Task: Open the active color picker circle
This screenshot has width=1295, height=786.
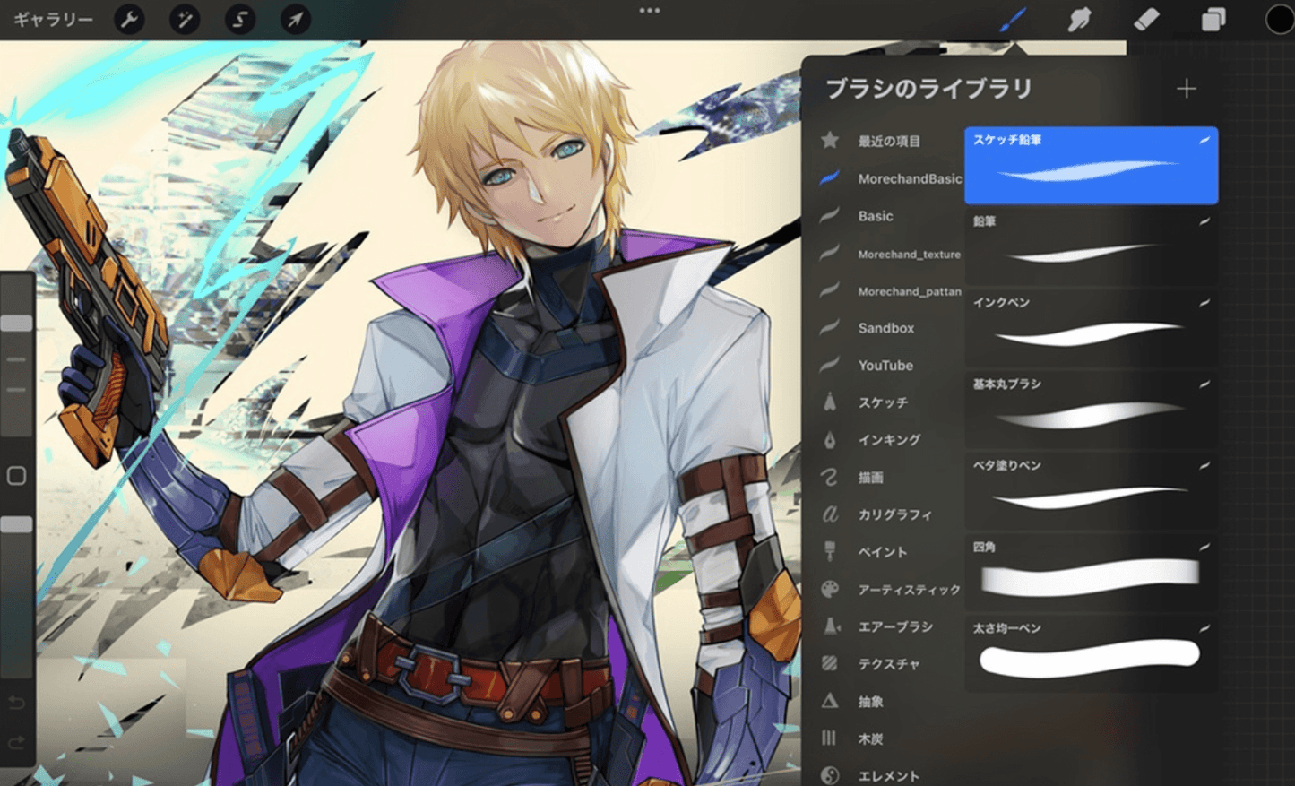Action: (x=1279, y=20)
